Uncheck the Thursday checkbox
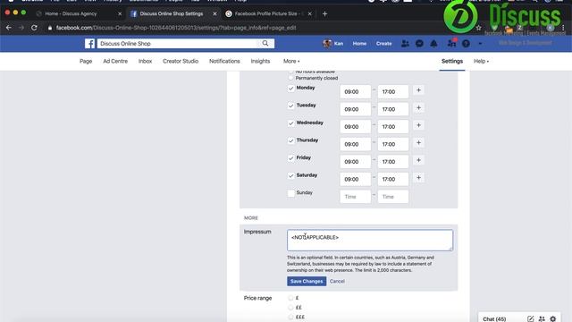 click(290, 141)
